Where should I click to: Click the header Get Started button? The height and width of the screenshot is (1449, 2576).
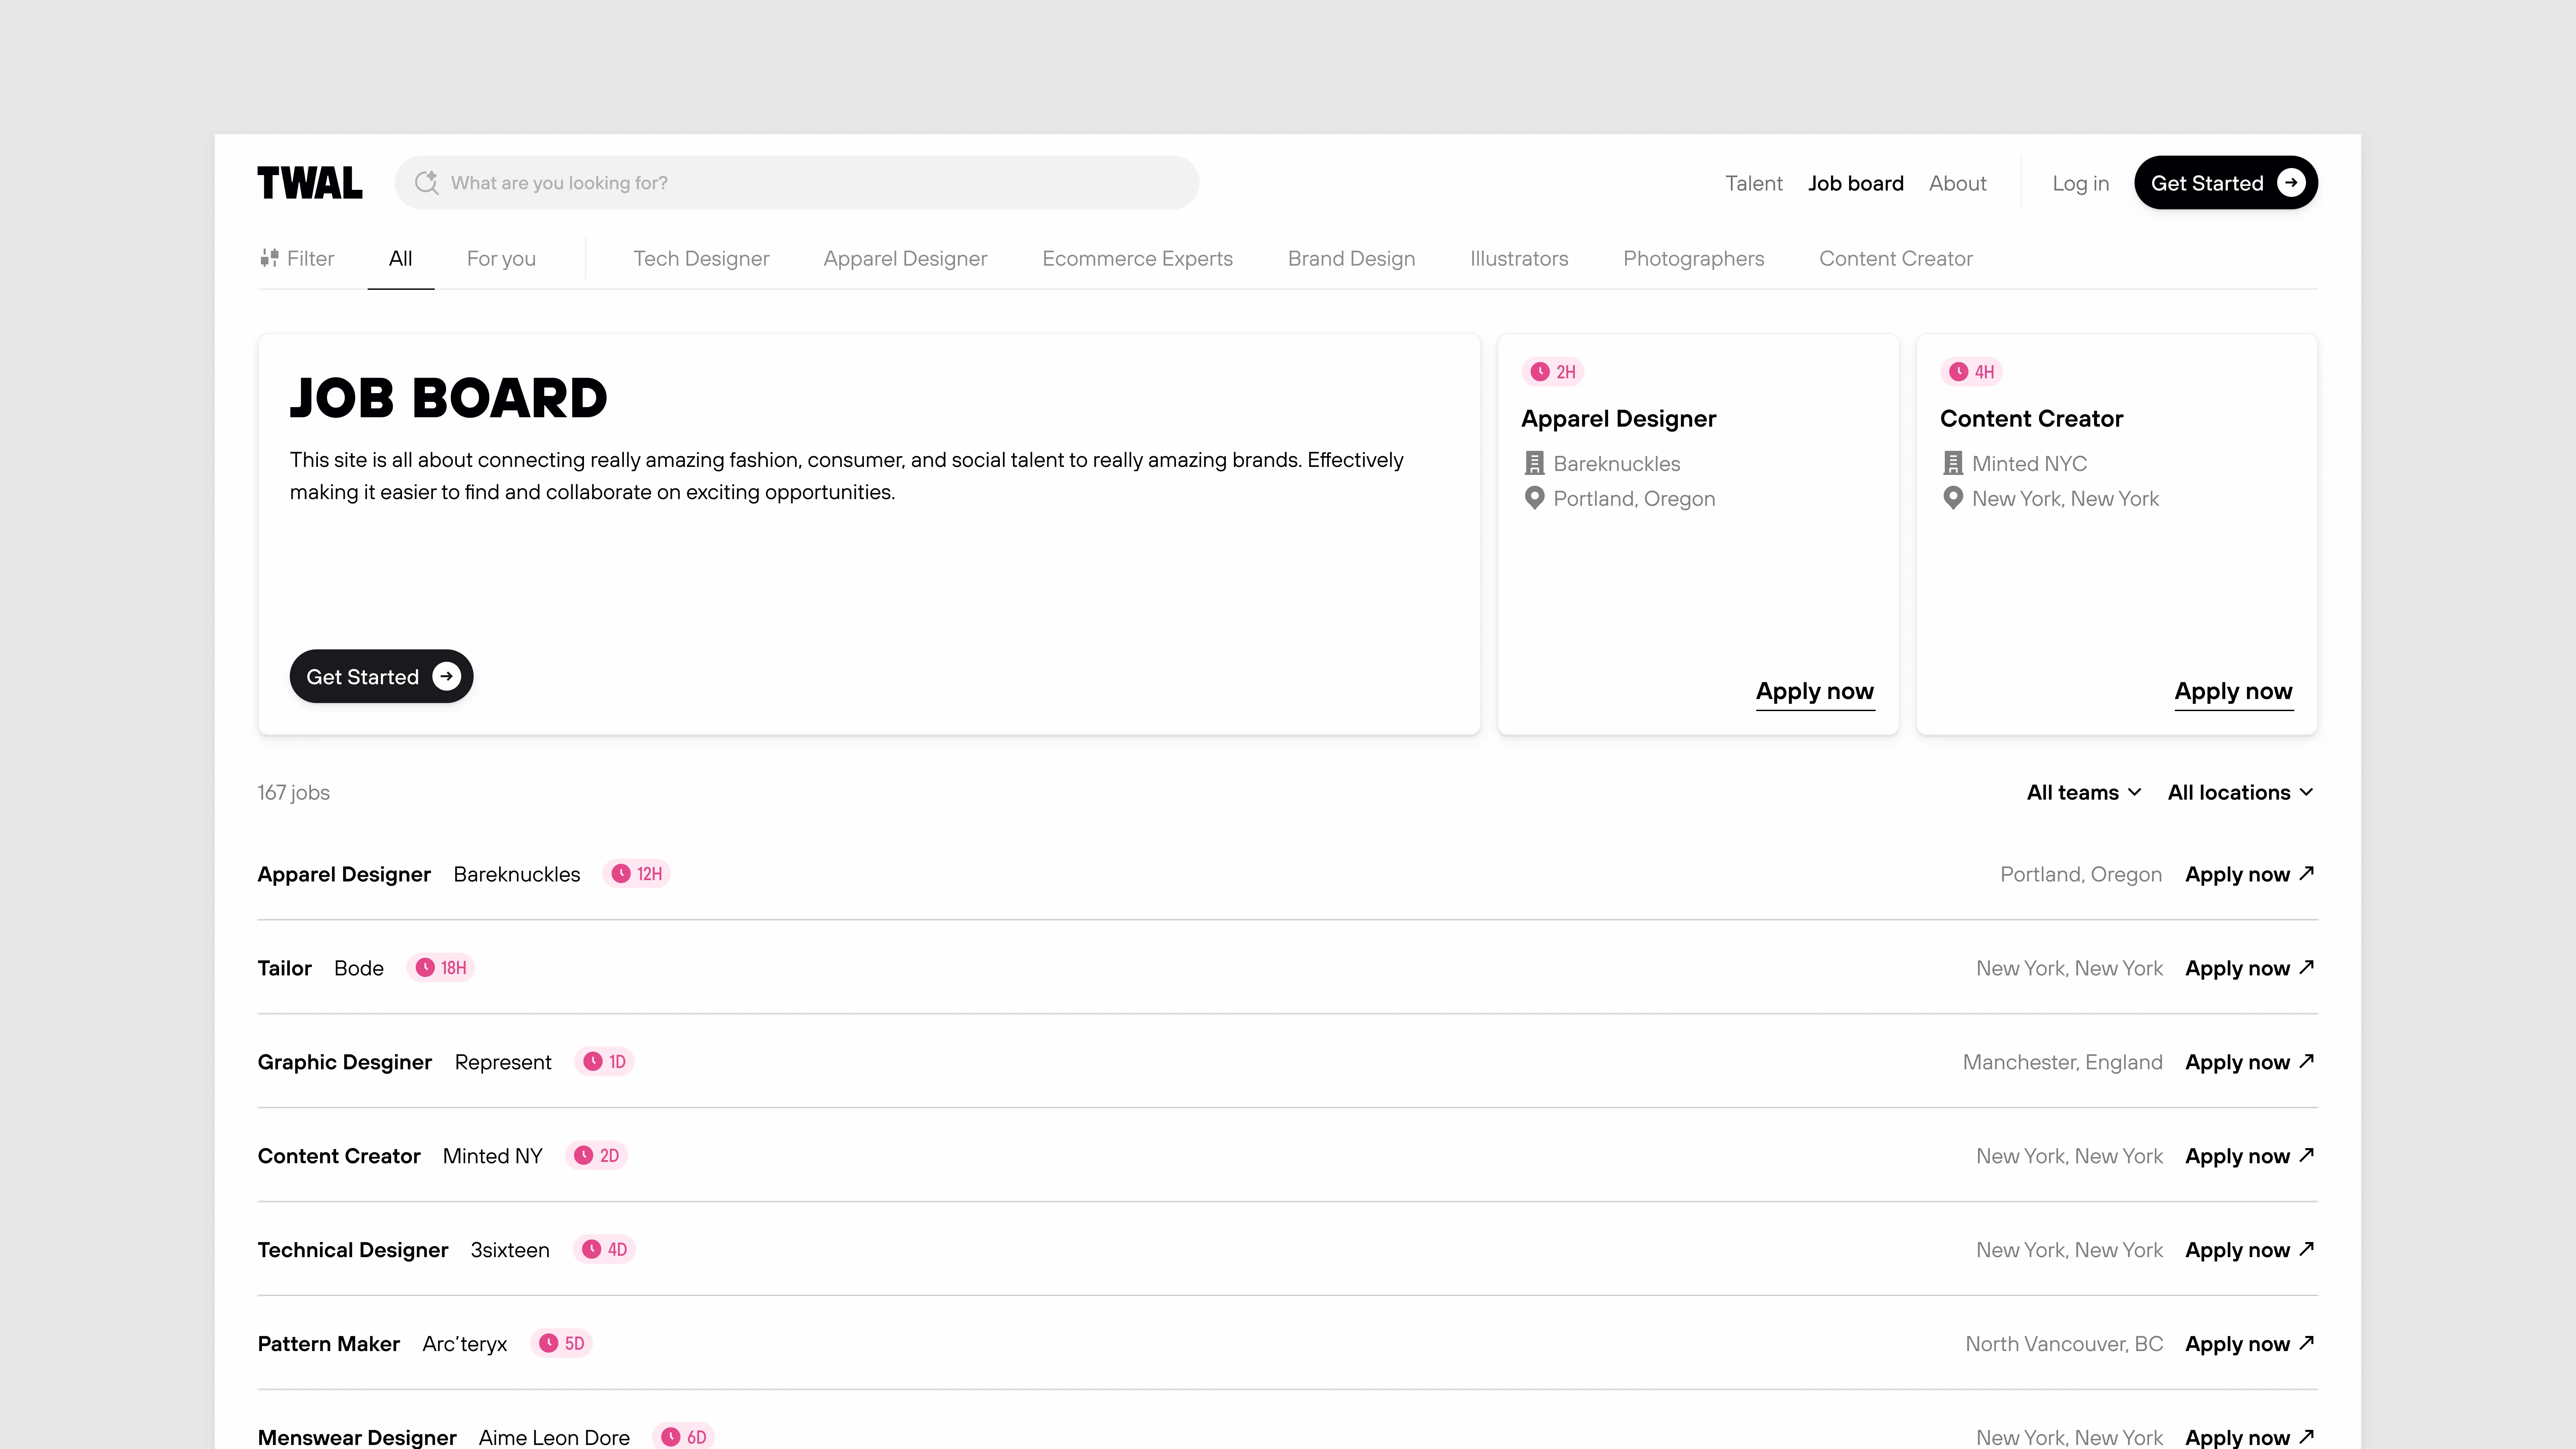click(x=2226, y=183)
